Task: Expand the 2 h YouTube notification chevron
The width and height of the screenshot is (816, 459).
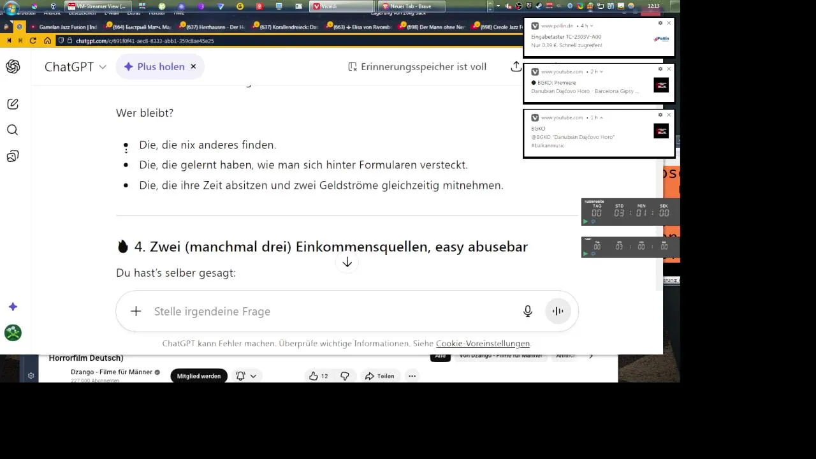Action: tap(601, 72)
